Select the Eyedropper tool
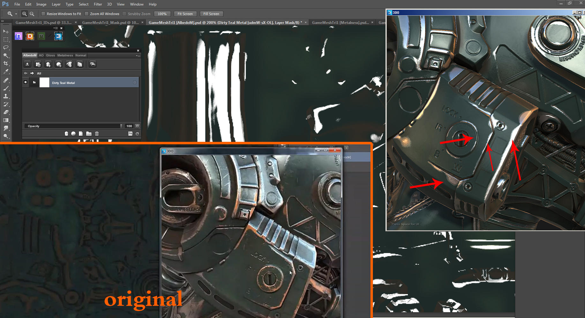 point(6,71)
